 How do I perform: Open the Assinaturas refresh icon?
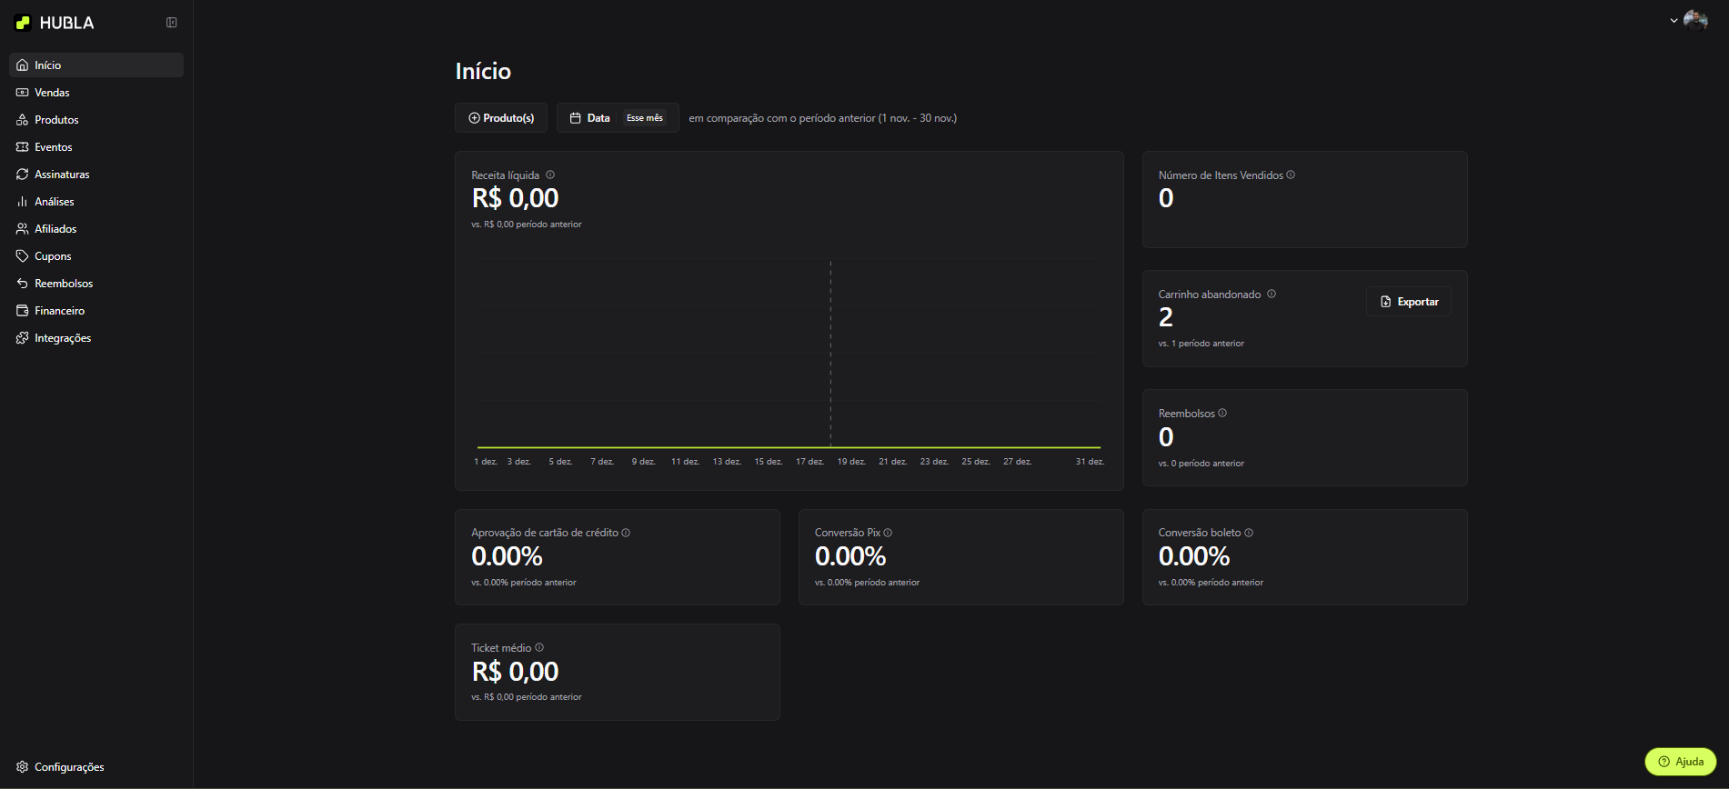point(23,175)
